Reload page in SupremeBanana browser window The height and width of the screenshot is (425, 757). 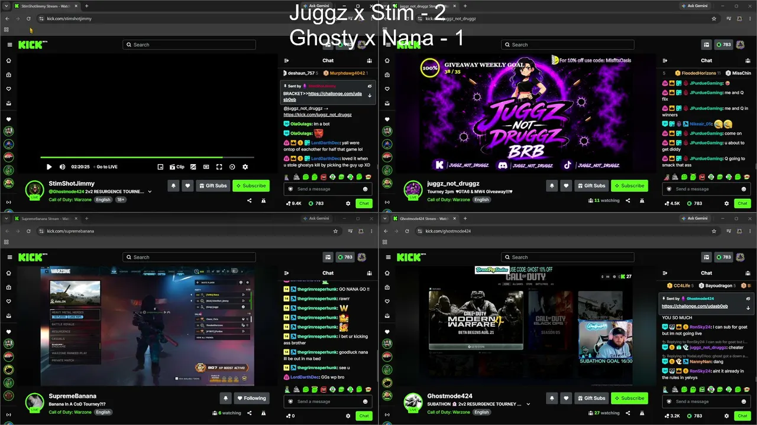[28, 231]
